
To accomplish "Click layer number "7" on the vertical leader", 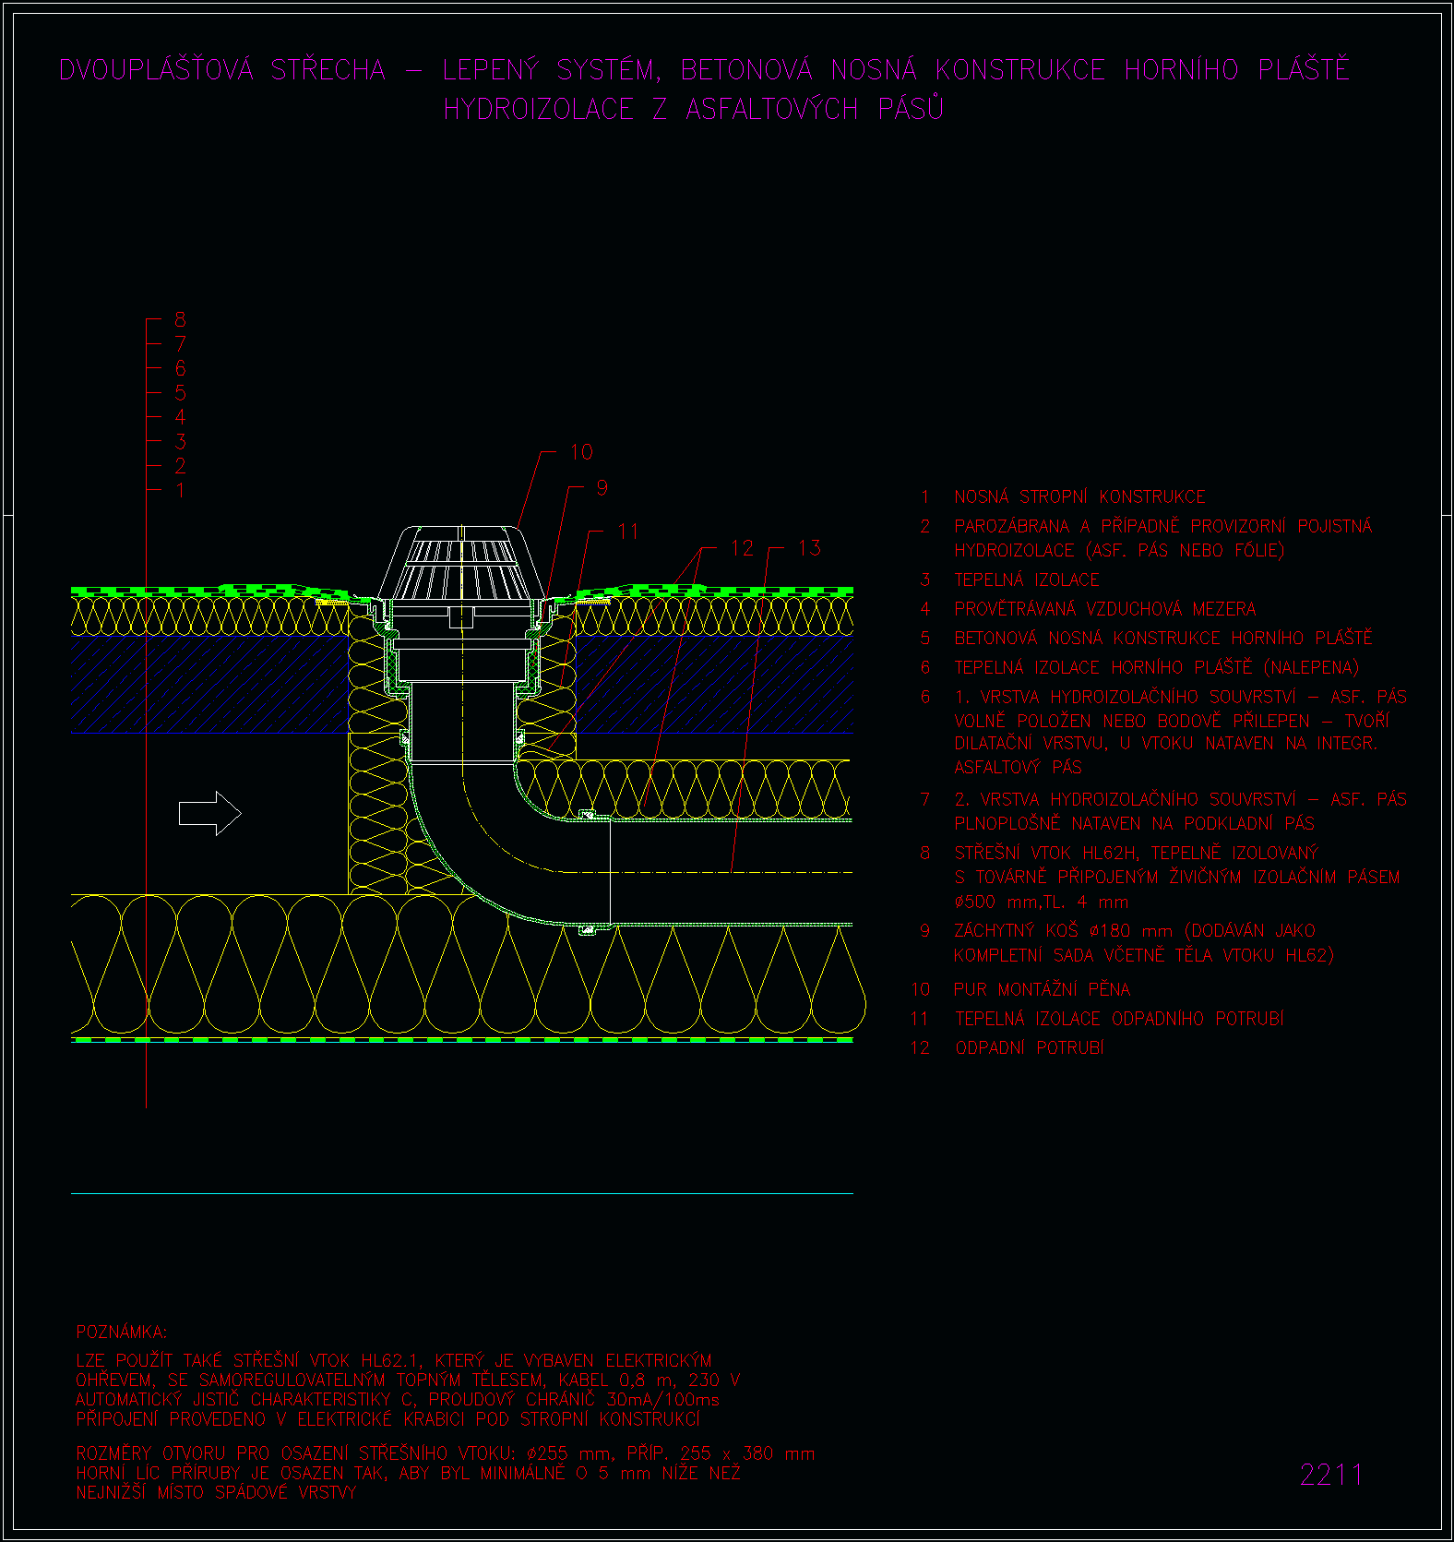I will tap(180, 343).
